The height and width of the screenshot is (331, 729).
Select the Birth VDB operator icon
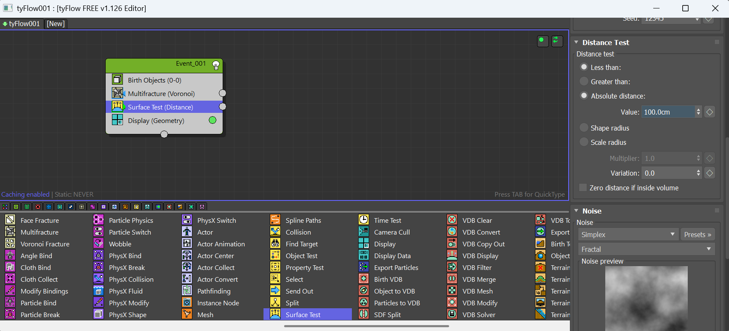[x=364, y=279]
